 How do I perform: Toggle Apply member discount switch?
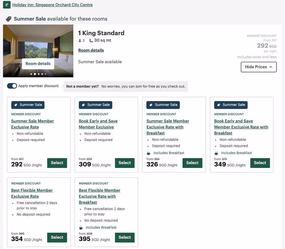[12, 86]
